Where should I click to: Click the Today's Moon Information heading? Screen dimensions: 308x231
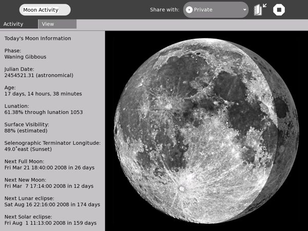(x=37, y=38)
